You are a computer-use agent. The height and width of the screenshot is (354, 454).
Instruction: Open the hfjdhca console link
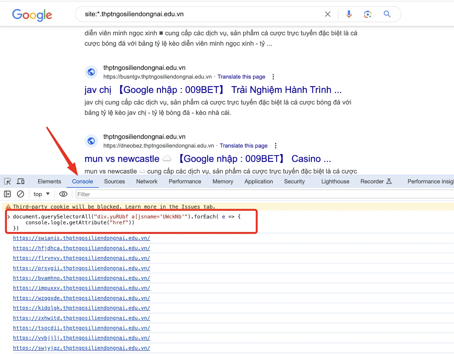pos(81,248)
